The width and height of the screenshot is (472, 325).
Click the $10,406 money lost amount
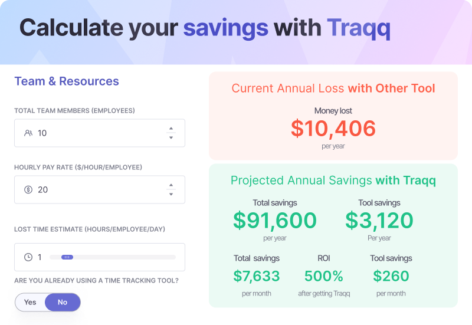(333, 129)
